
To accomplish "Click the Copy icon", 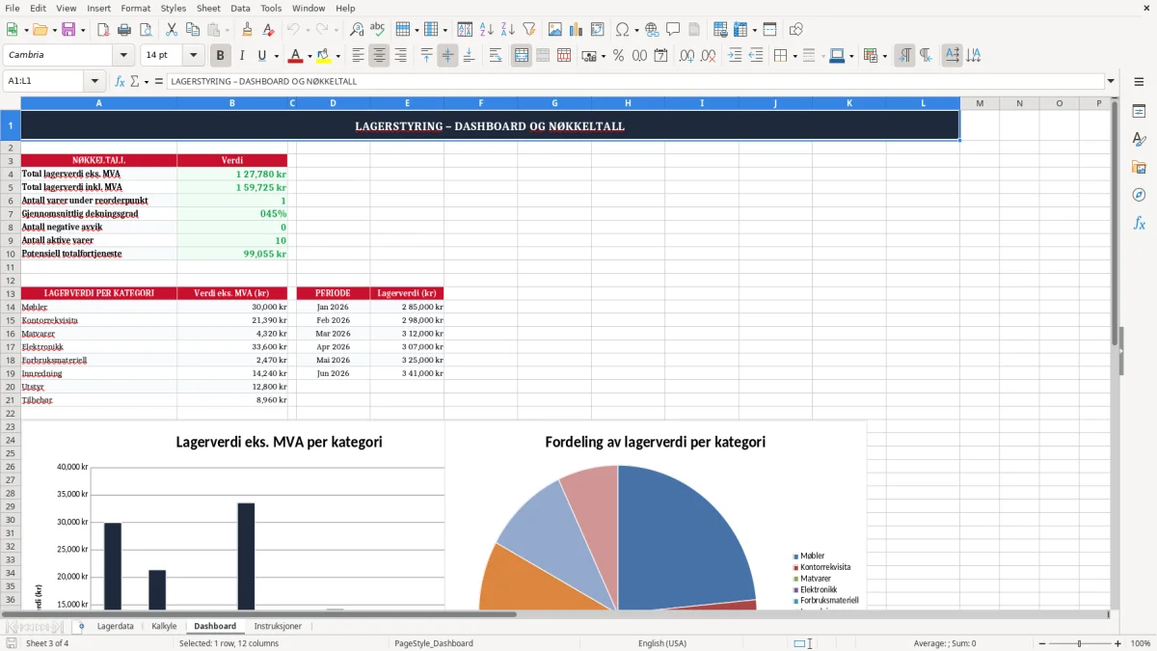I will tap(191, 30).
